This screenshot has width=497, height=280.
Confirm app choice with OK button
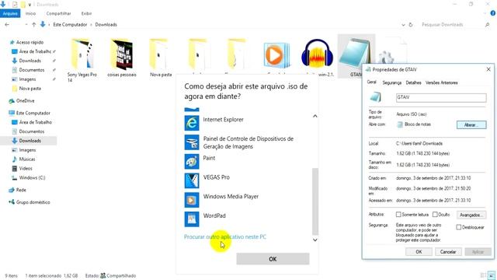[273, 259]
